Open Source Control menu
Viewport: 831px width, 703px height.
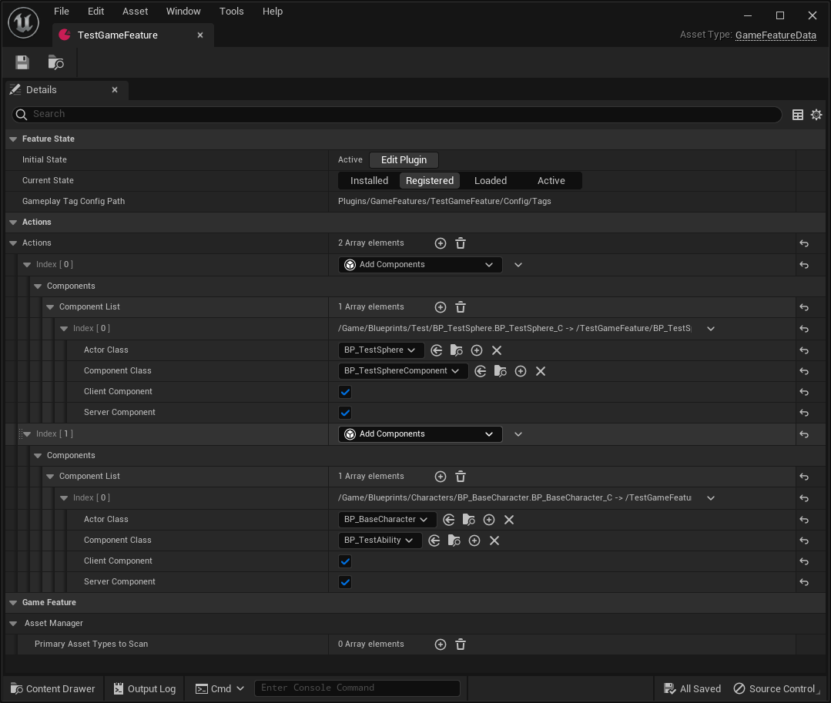775,688
